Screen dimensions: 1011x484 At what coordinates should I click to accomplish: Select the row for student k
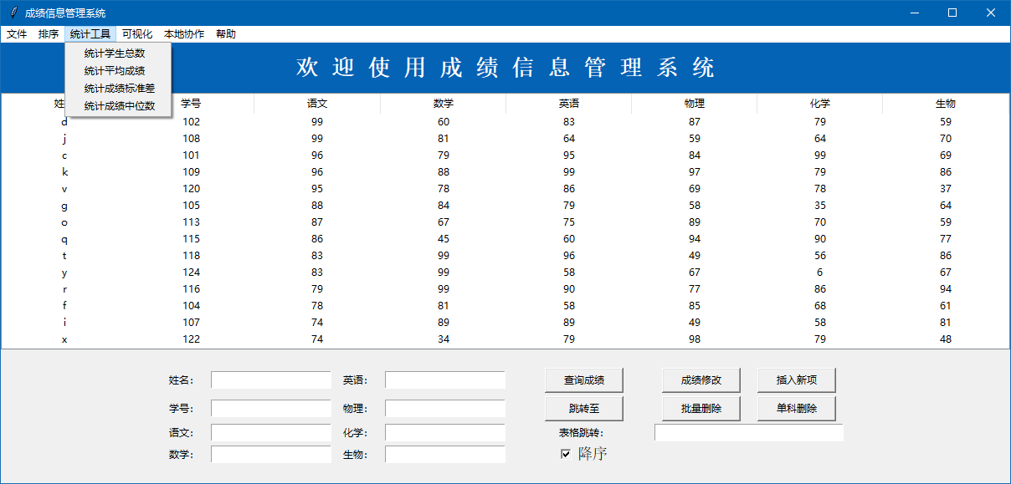505,172
